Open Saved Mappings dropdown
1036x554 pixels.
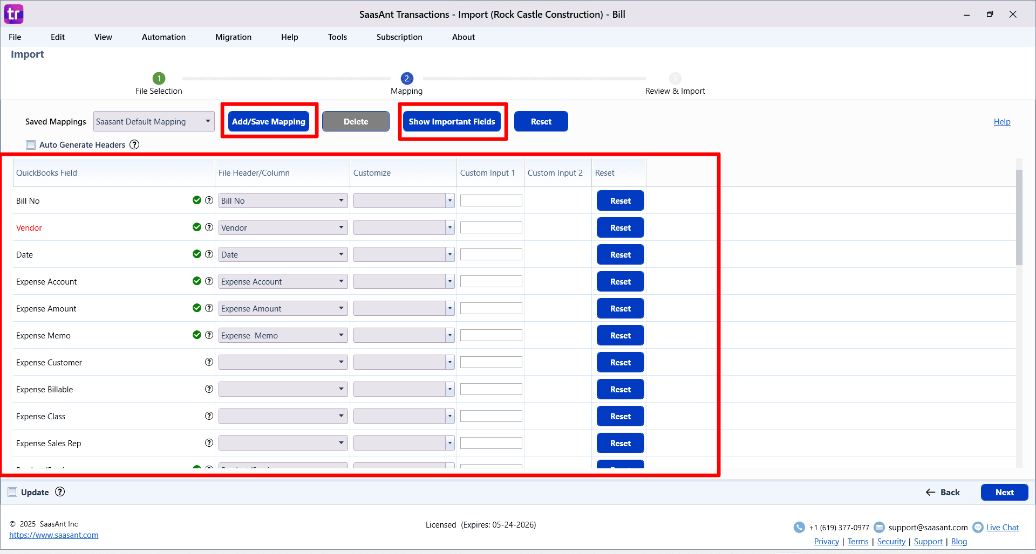pyautogui.click(x=154, y=121)
